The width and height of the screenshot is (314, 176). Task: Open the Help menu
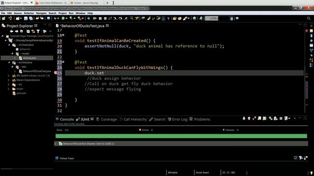tap(90, 13)
